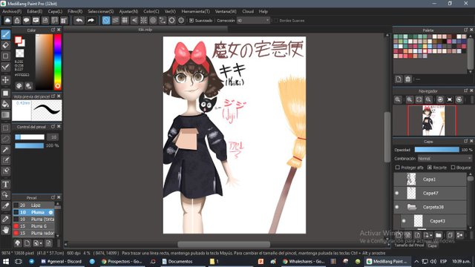
Task: Enable curve snap guide
Action: pos(163,20)
